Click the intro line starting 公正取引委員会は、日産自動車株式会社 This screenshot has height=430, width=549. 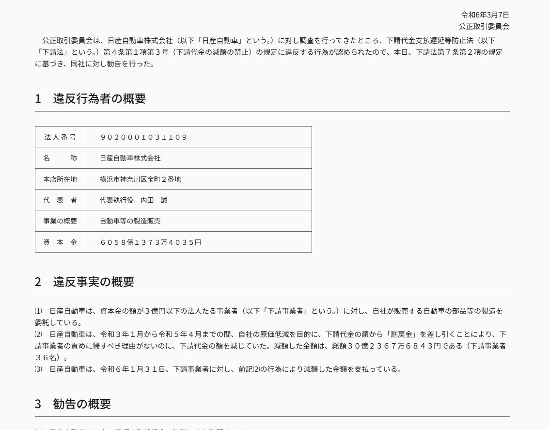point(268,41)
